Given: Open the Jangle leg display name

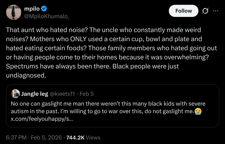Looking at the screenshot, I should click(35, 94).
